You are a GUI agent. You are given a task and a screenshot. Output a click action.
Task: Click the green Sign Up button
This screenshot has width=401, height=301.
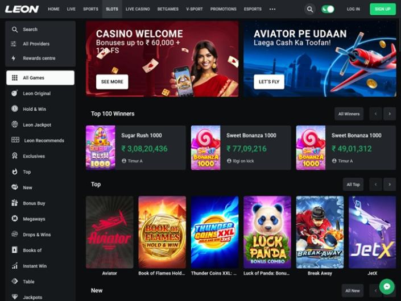383,9
